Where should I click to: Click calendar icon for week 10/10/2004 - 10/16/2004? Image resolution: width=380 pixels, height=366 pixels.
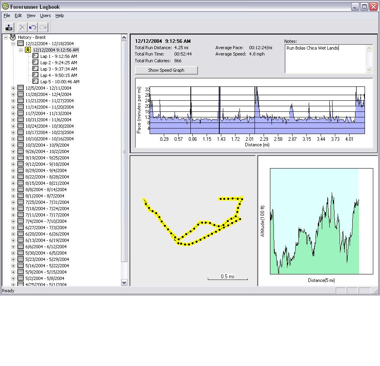(x=21, y=138)
